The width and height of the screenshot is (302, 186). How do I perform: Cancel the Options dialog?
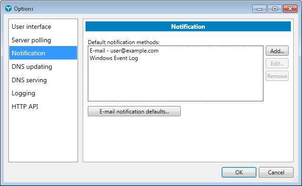click(x=276, y=172)
